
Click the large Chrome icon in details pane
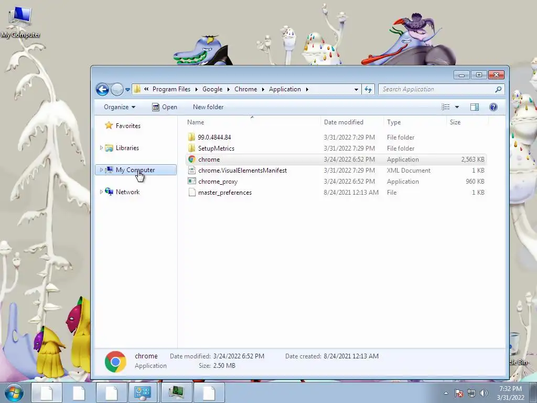115,362
